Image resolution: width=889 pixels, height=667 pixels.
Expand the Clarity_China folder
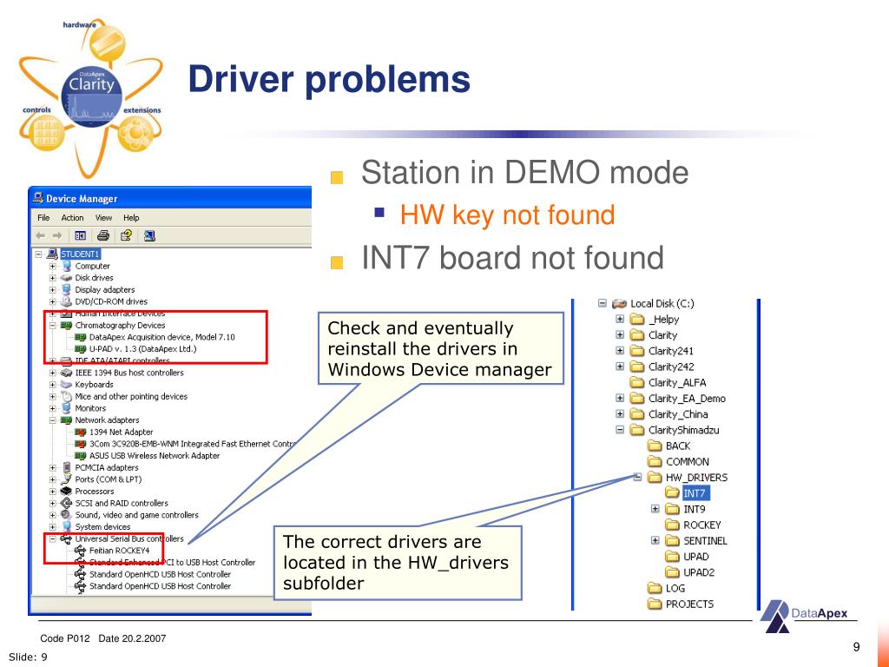click(620, 414)
